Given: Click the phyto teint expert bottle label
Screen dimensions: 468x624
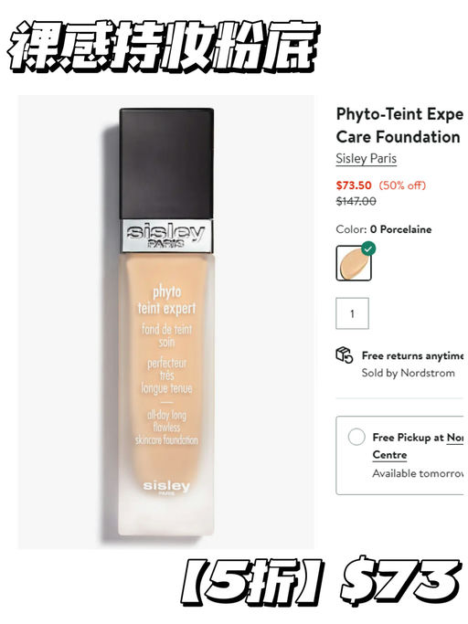Looking at the screenshot, I should (x=166, y=300).
